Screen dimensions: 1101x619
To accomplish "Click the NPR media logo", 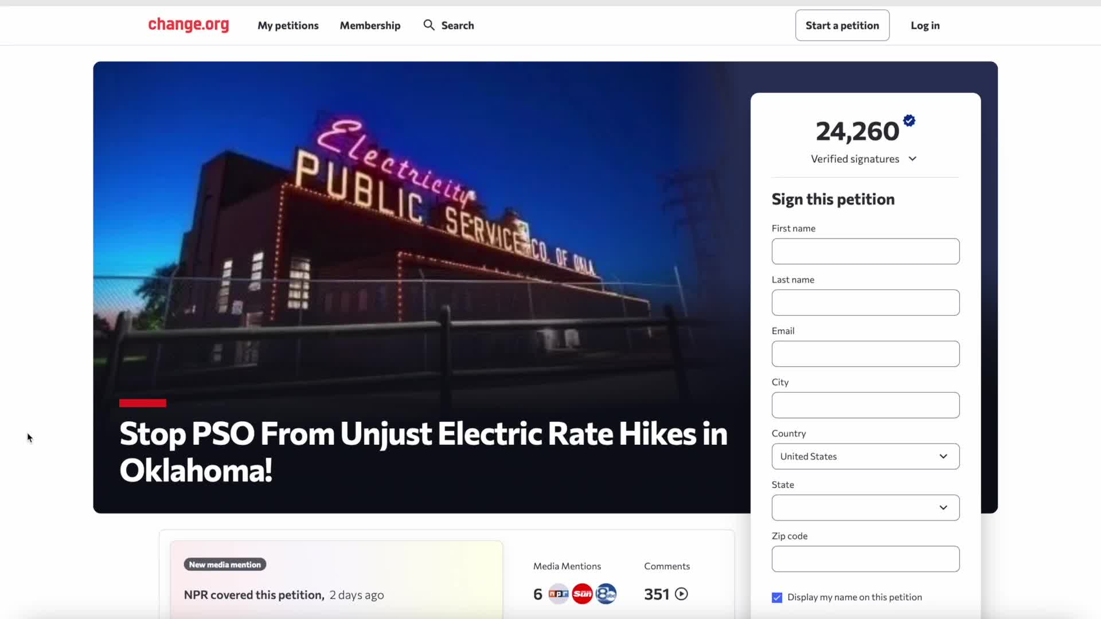I will tap(559, 594).
